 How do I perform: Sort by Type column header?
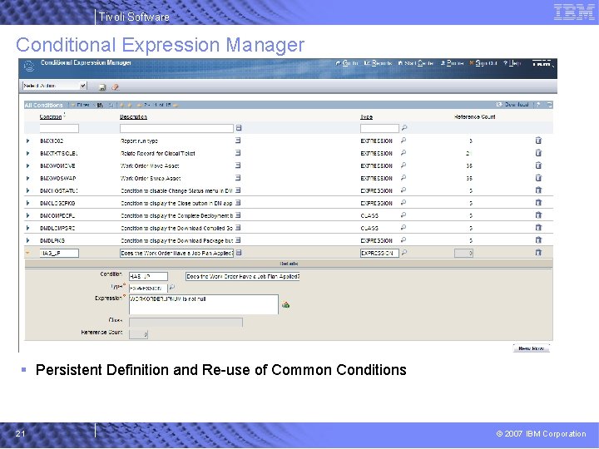pyautogui.click(x=366, y=117)
